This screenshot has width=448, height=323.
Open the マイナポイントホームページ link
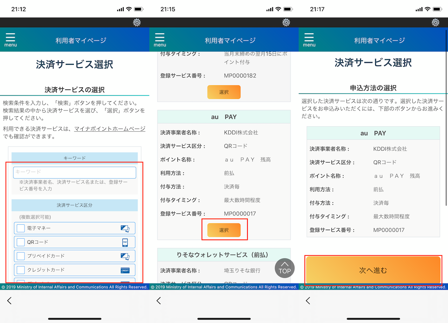click(x=110, y=129)
